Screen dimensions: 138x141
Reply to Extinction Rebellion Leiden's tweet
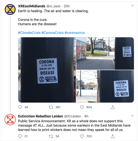tap(20, 136)
